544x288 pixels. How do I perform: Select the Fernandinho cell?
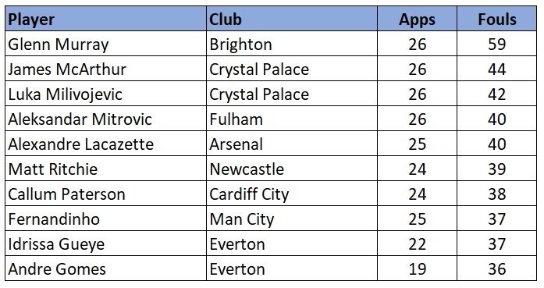pyautogui.click(x=106, y=219)
